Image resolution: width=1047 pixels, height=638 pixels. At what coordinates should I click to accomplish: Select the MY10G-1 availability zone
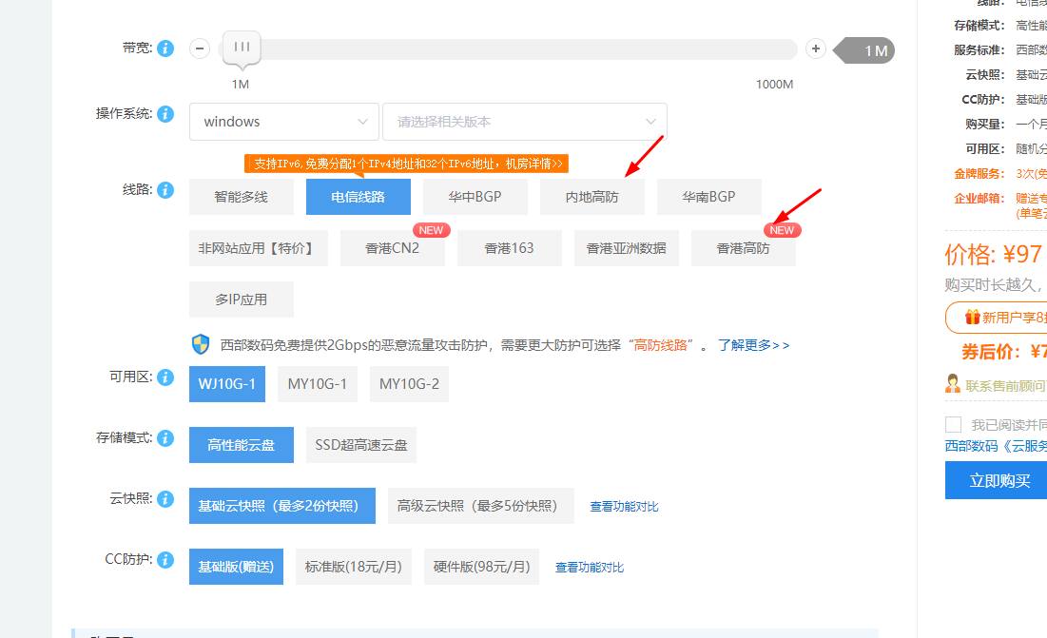(318, 384)
